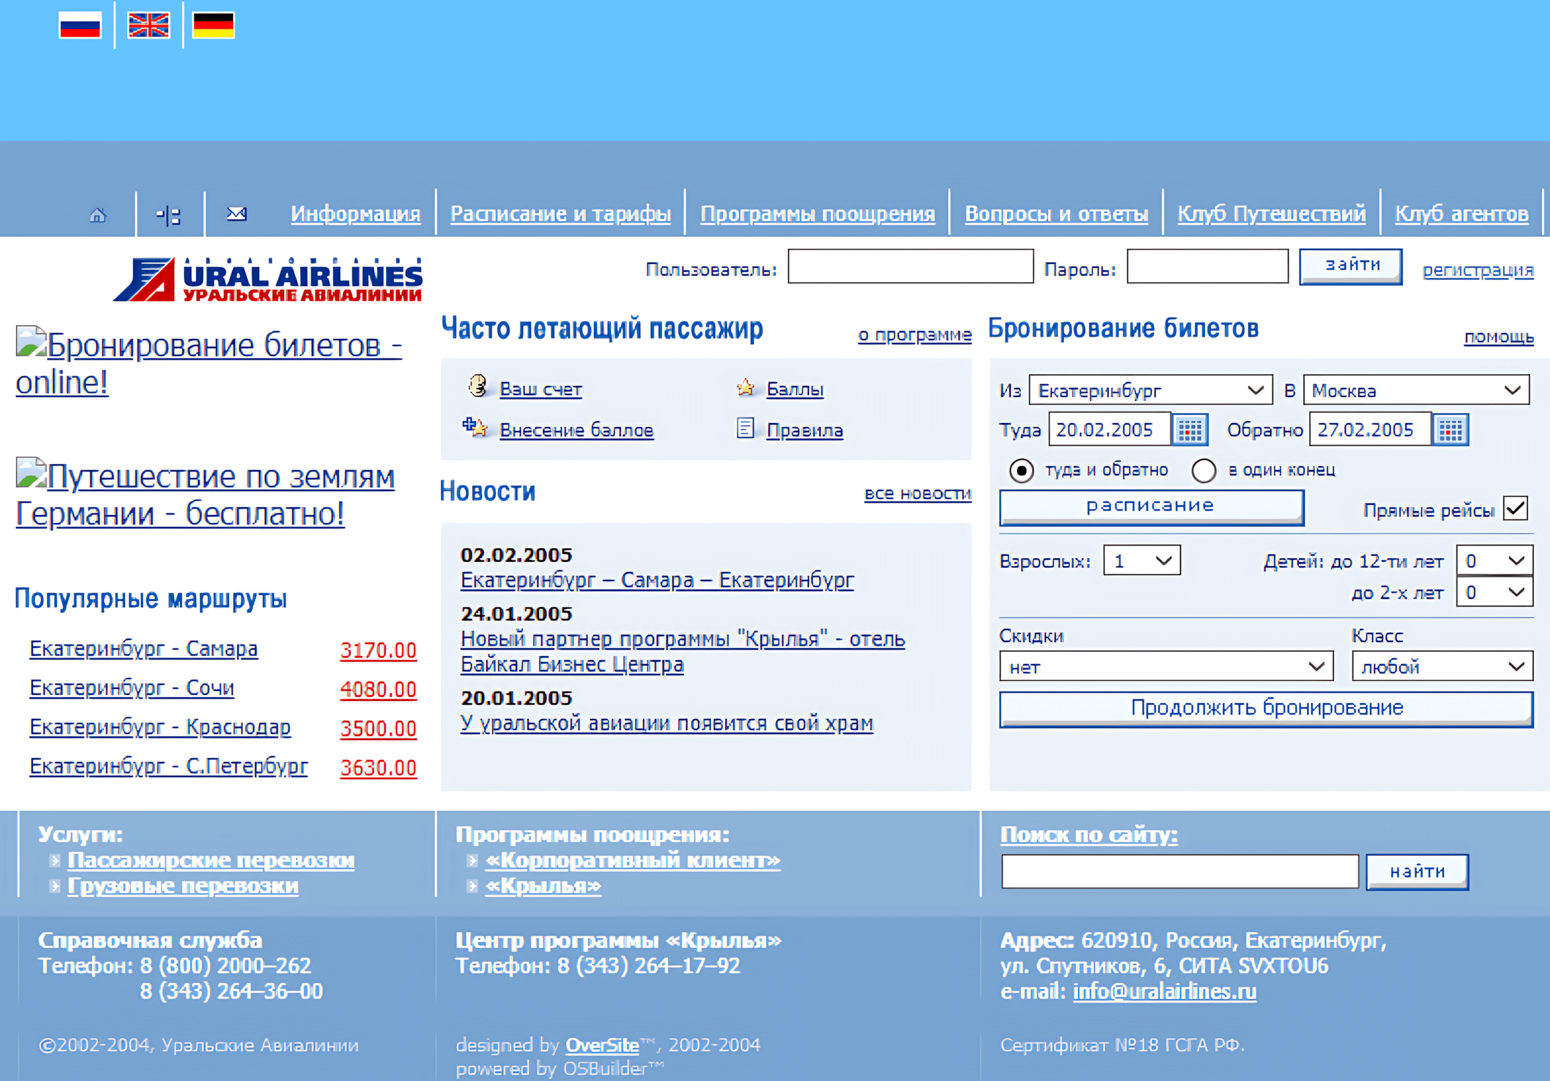The height and width of the screenshot is (1081, 1550).
Task: Toggle the Прямые рейсы checkbox
Action: click(1515, 507)
